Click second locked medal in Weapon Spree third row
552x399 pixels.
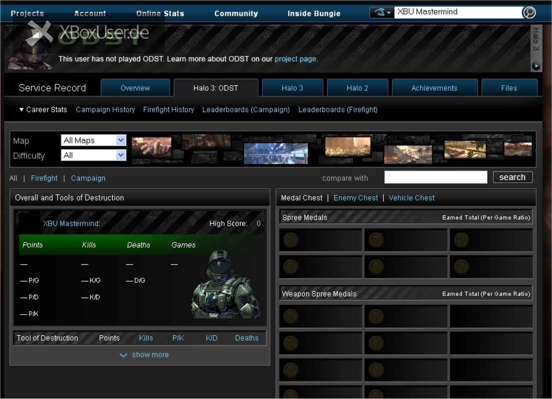(x=376, y=370)
